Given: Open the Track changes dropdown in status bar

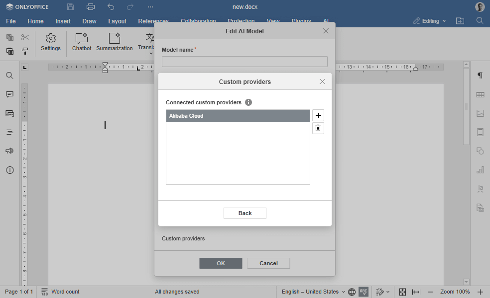Looking at the screenshot, I should [383, 292].
